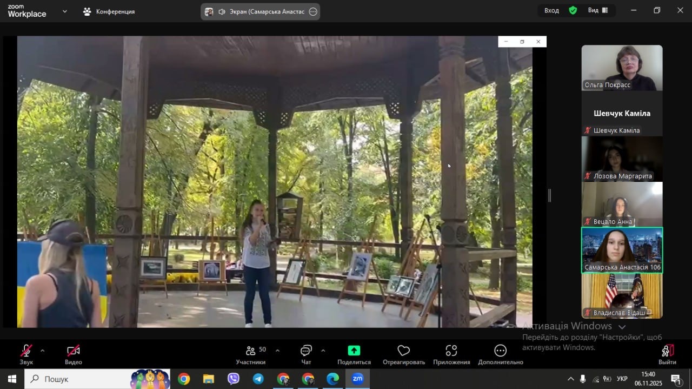
Task: Open the Apps panel
Action: pos(451,351)
